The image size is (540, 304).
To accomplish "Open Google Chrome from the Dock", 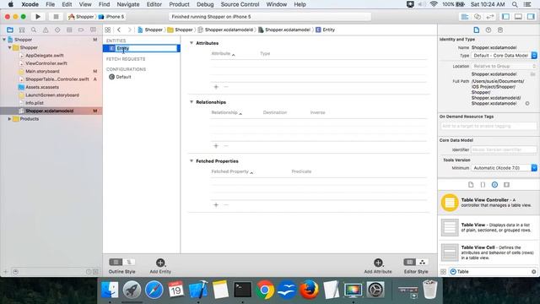I will point(265,290).
